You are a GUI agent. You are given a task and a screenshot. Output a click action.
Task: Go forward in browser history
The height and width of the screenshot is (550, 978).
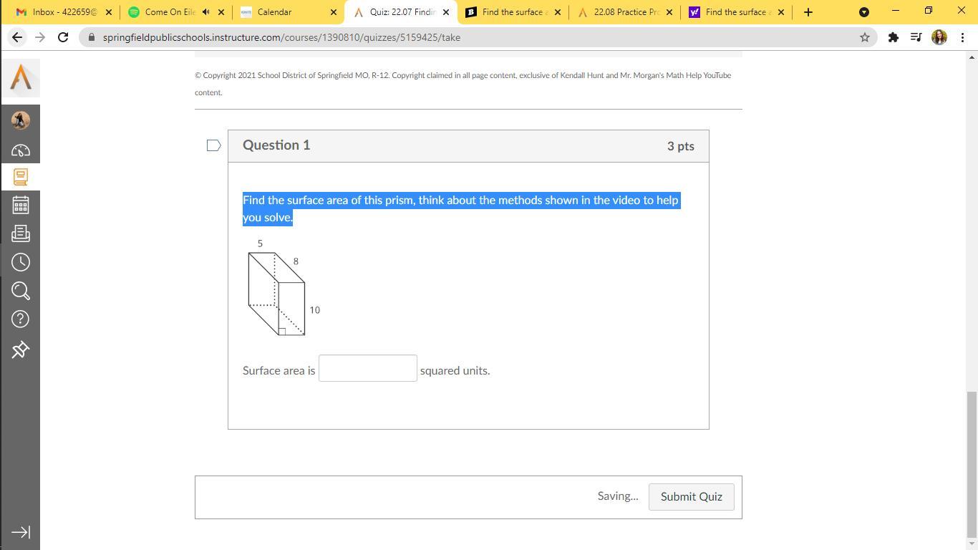point(40,37)
